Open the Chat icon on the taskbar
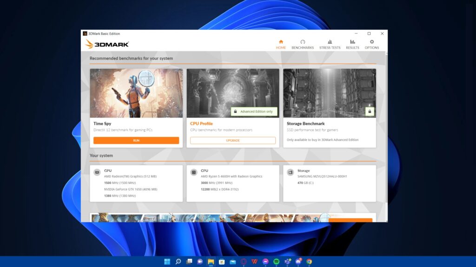Screen dimensions: 476x267 (200, 261)
